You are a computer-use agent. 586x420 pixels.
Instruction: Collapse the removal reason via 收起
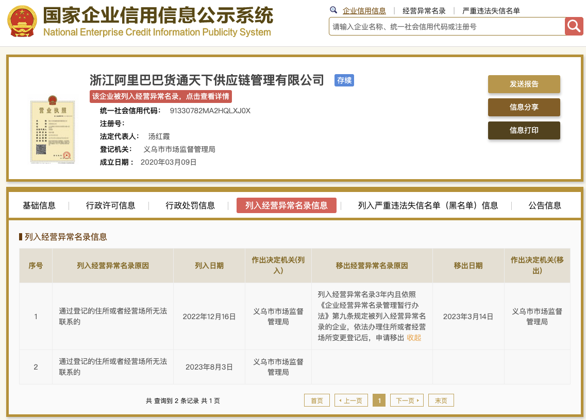[414, 338]
